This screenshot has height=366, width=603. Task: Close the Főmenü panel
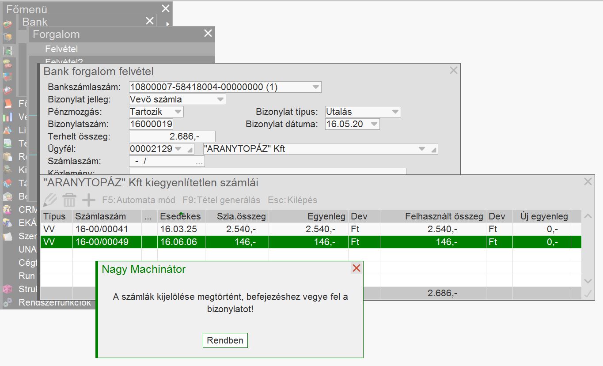click(165, 8)
